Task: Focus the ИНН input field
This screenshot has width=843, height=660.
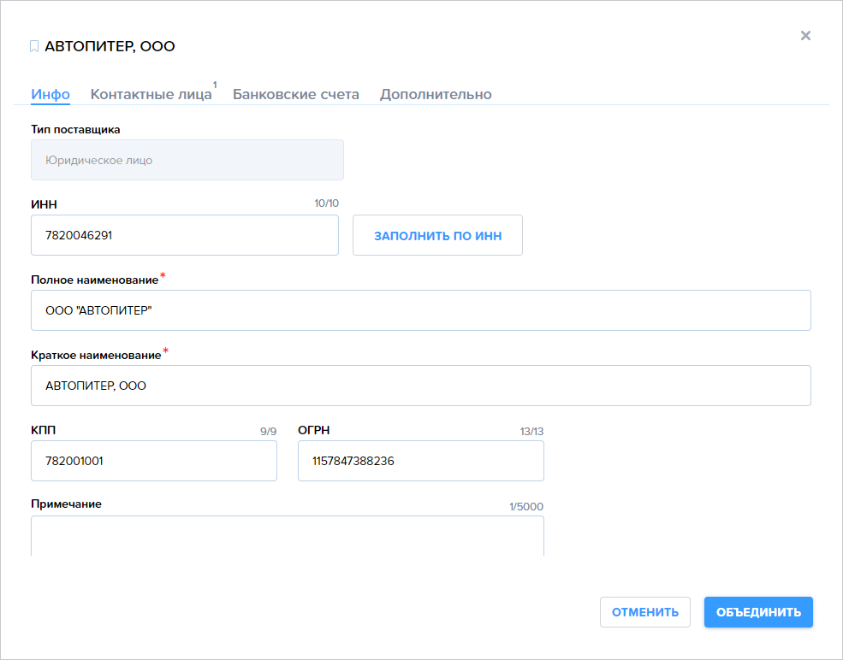Action: click(x=185, y=235)
